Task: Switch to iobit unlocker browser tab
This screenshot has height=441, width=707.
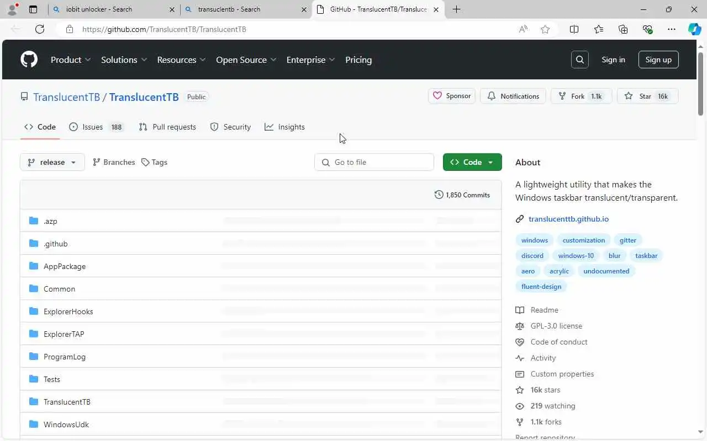Action: (113, 9)
